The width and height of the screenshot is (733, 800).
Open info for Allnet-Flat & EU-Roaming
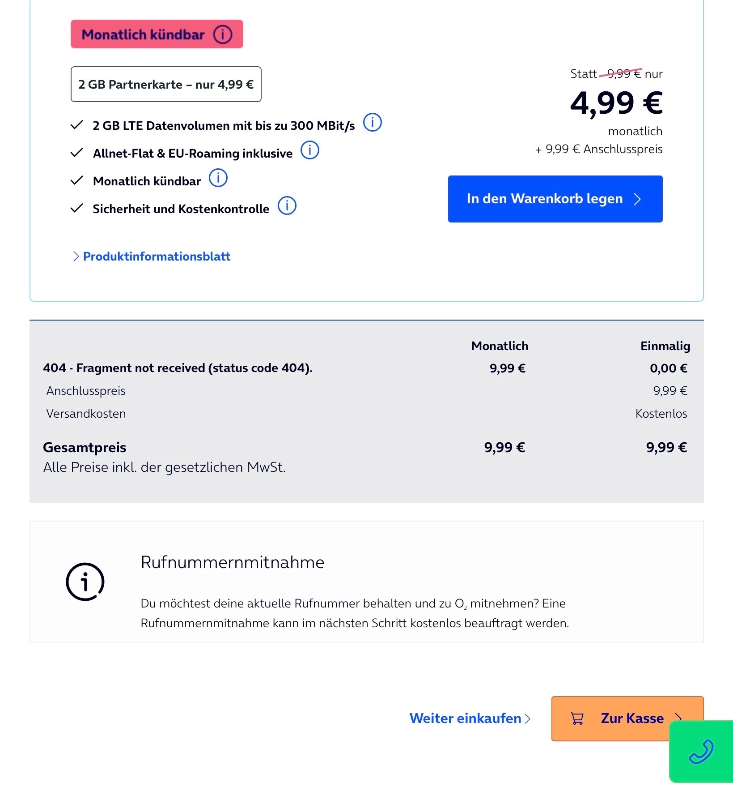point(309,150)
